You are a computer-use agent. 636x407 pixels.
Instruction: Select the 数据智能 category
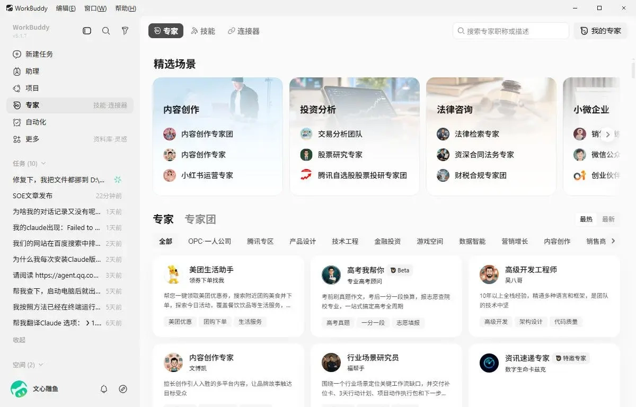(472, 241)
